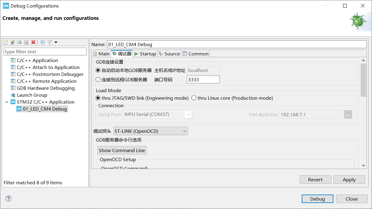Click the STM32 C/C++ Application IDE icon
This screenshot has width=372, height=209.
pos(13,102)
